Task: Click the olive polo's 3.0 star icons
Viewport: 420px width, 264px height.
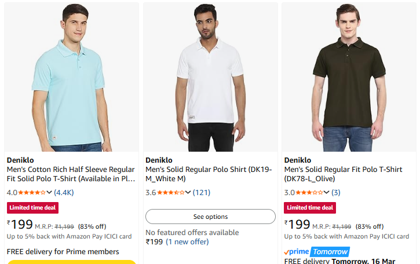Action: [309, 193]
